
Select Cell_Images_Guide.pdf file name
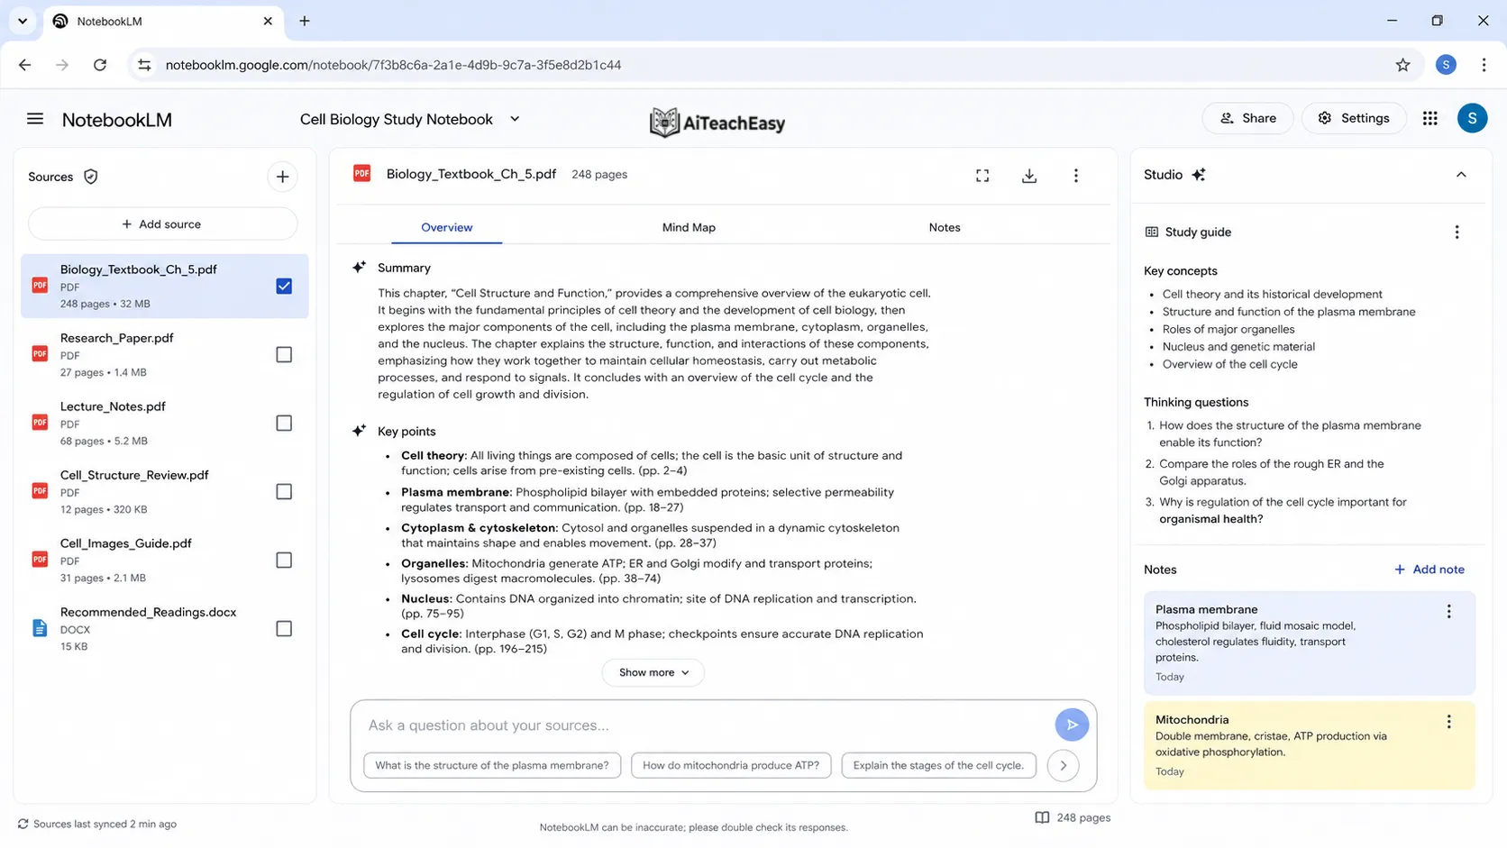[x=126, y=543]
